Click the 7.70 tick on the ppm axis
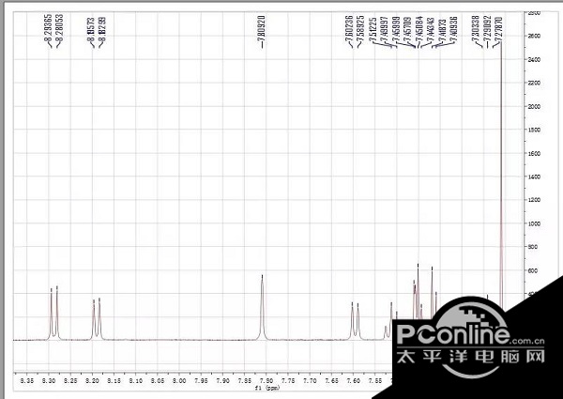This screenshot has width=563, height=399. pyautogui.click(x=310, y=380)
